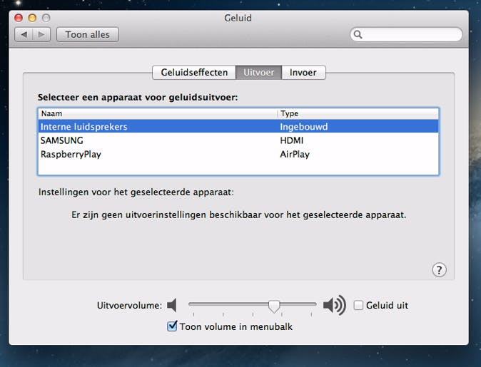Click the Ingebouwd type cell
This screenshot has height=367, width=481.
(304, 127)
